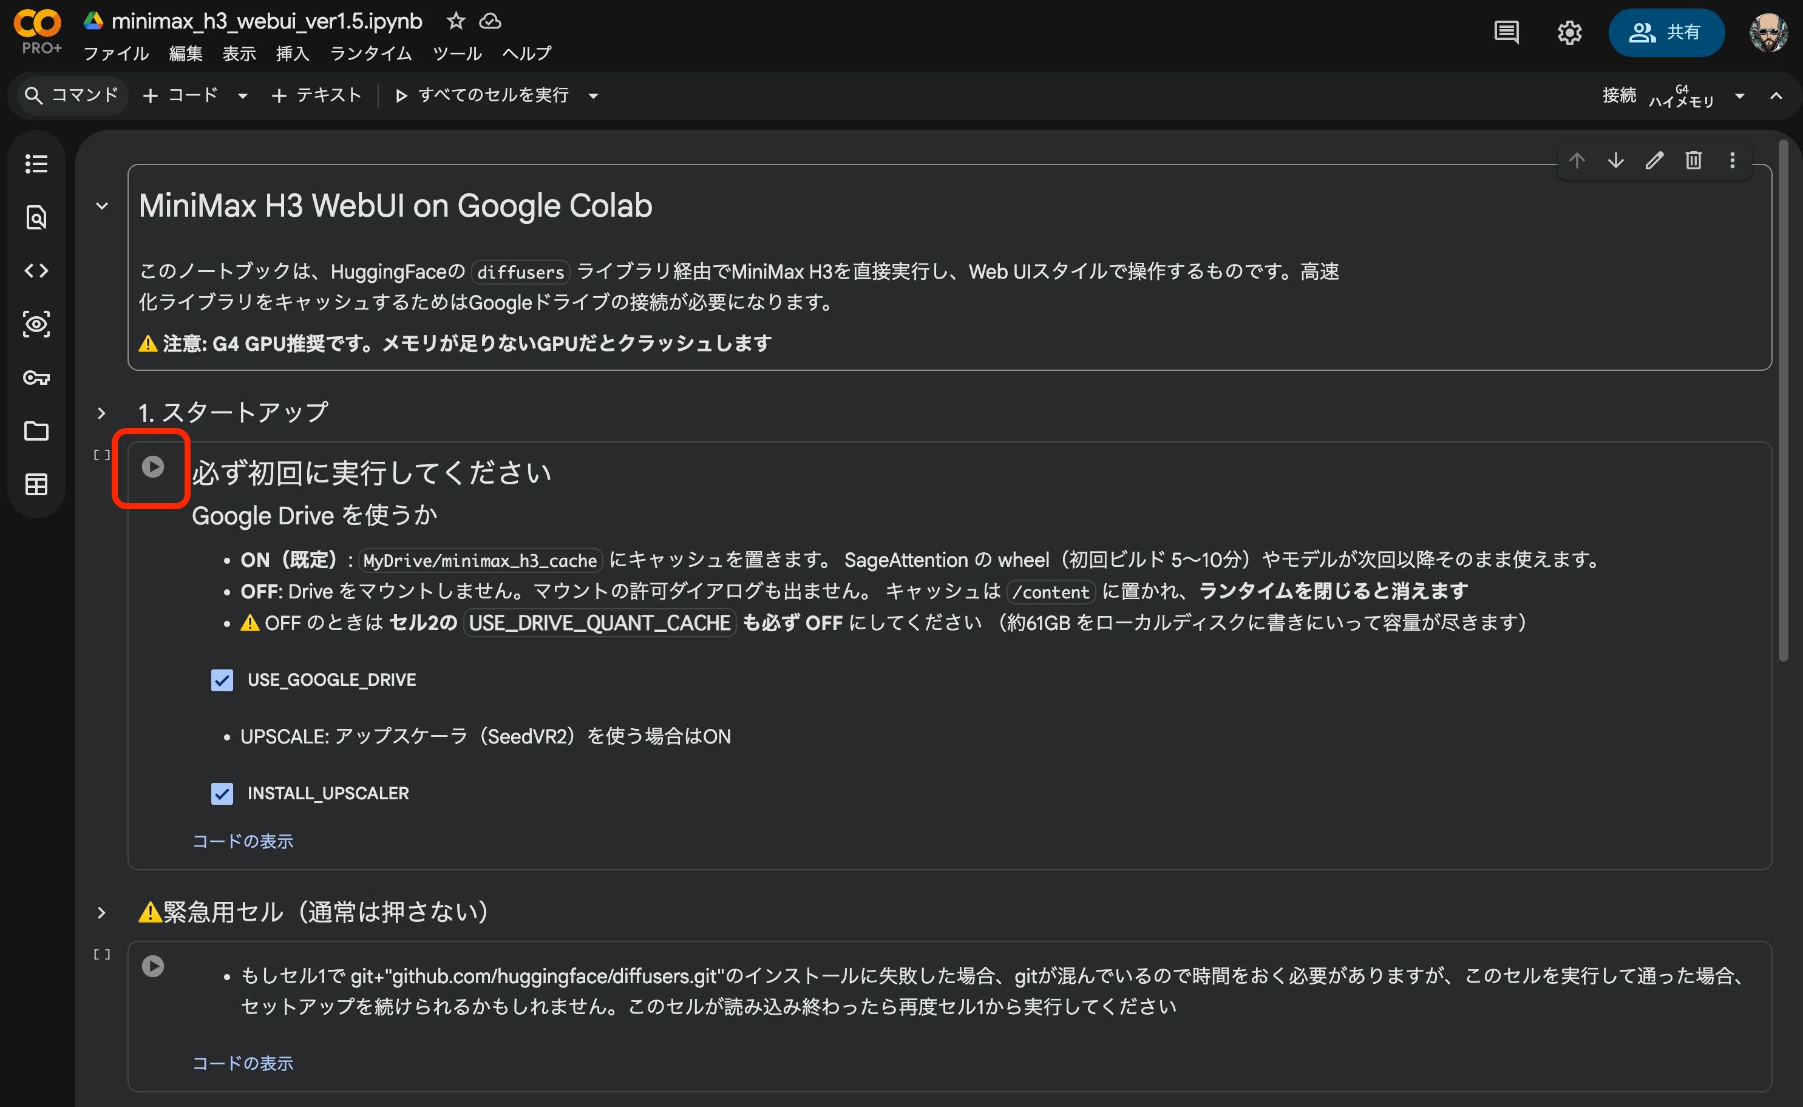Screen dimensions: 1803x1107
Task: Open the すべてのセルを実行 dropdown arrow
Action: pos(593,96)
